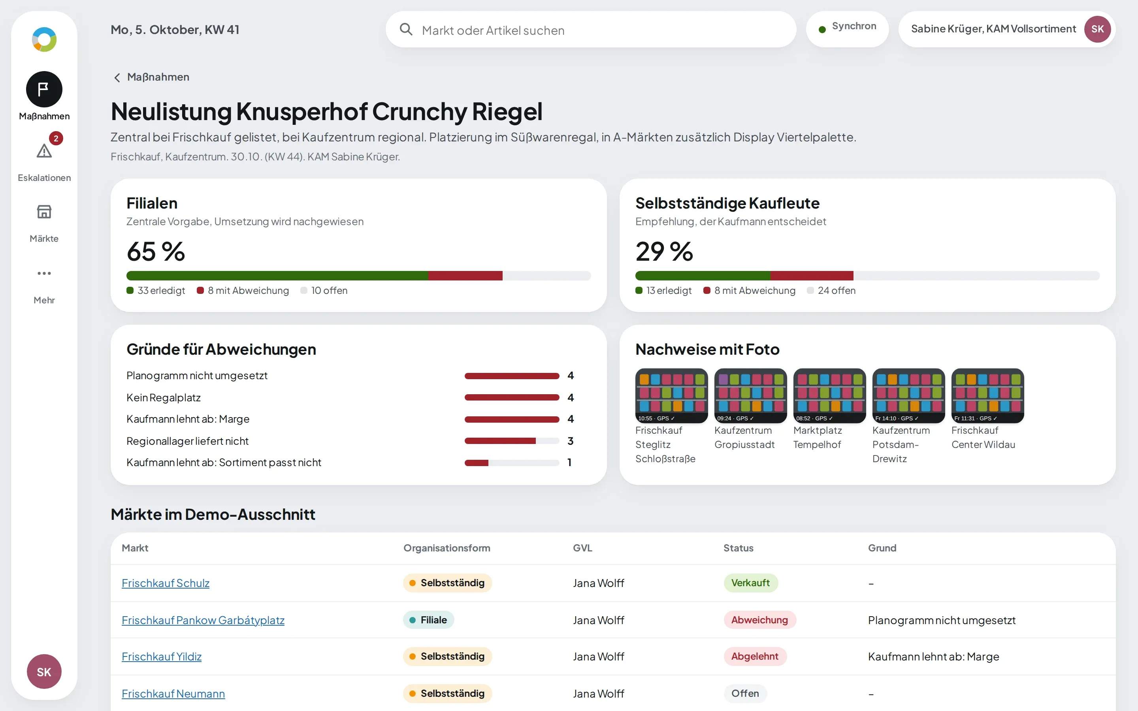Click 'Kaufmann lehnt ab: Sortiment passt nicht'
1138x711 pixels.
[x=224, y=463]
